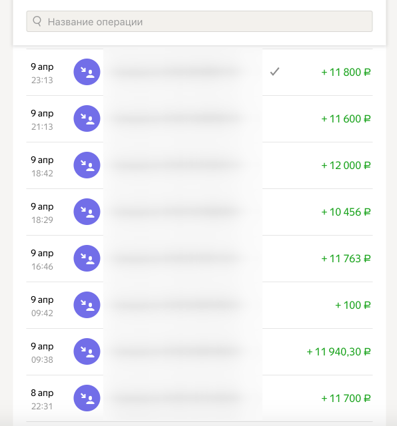Screen dimensions: 397x426
Task: Open the +11 600 ₽ amount
Action: (x=346, y=118)
